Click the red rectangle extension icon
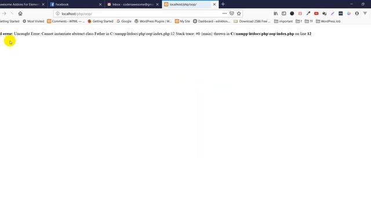Viewport: 371px width, 209px height. pos(316,13)
